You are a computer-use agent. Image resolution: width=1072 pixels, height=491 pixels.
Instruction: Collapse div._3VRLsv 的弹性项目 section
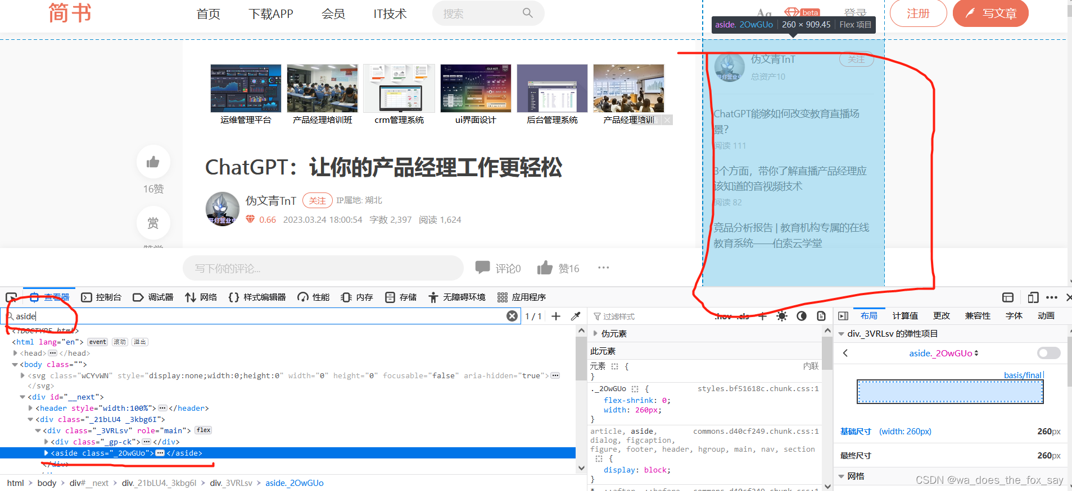point(841,333)
